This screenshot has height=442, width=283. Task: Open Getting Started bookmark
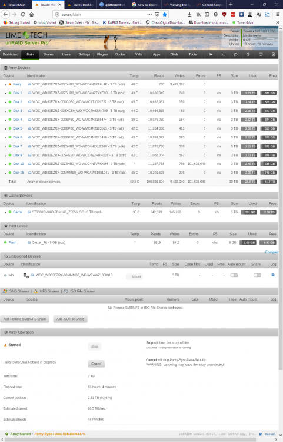click(16, 22)
